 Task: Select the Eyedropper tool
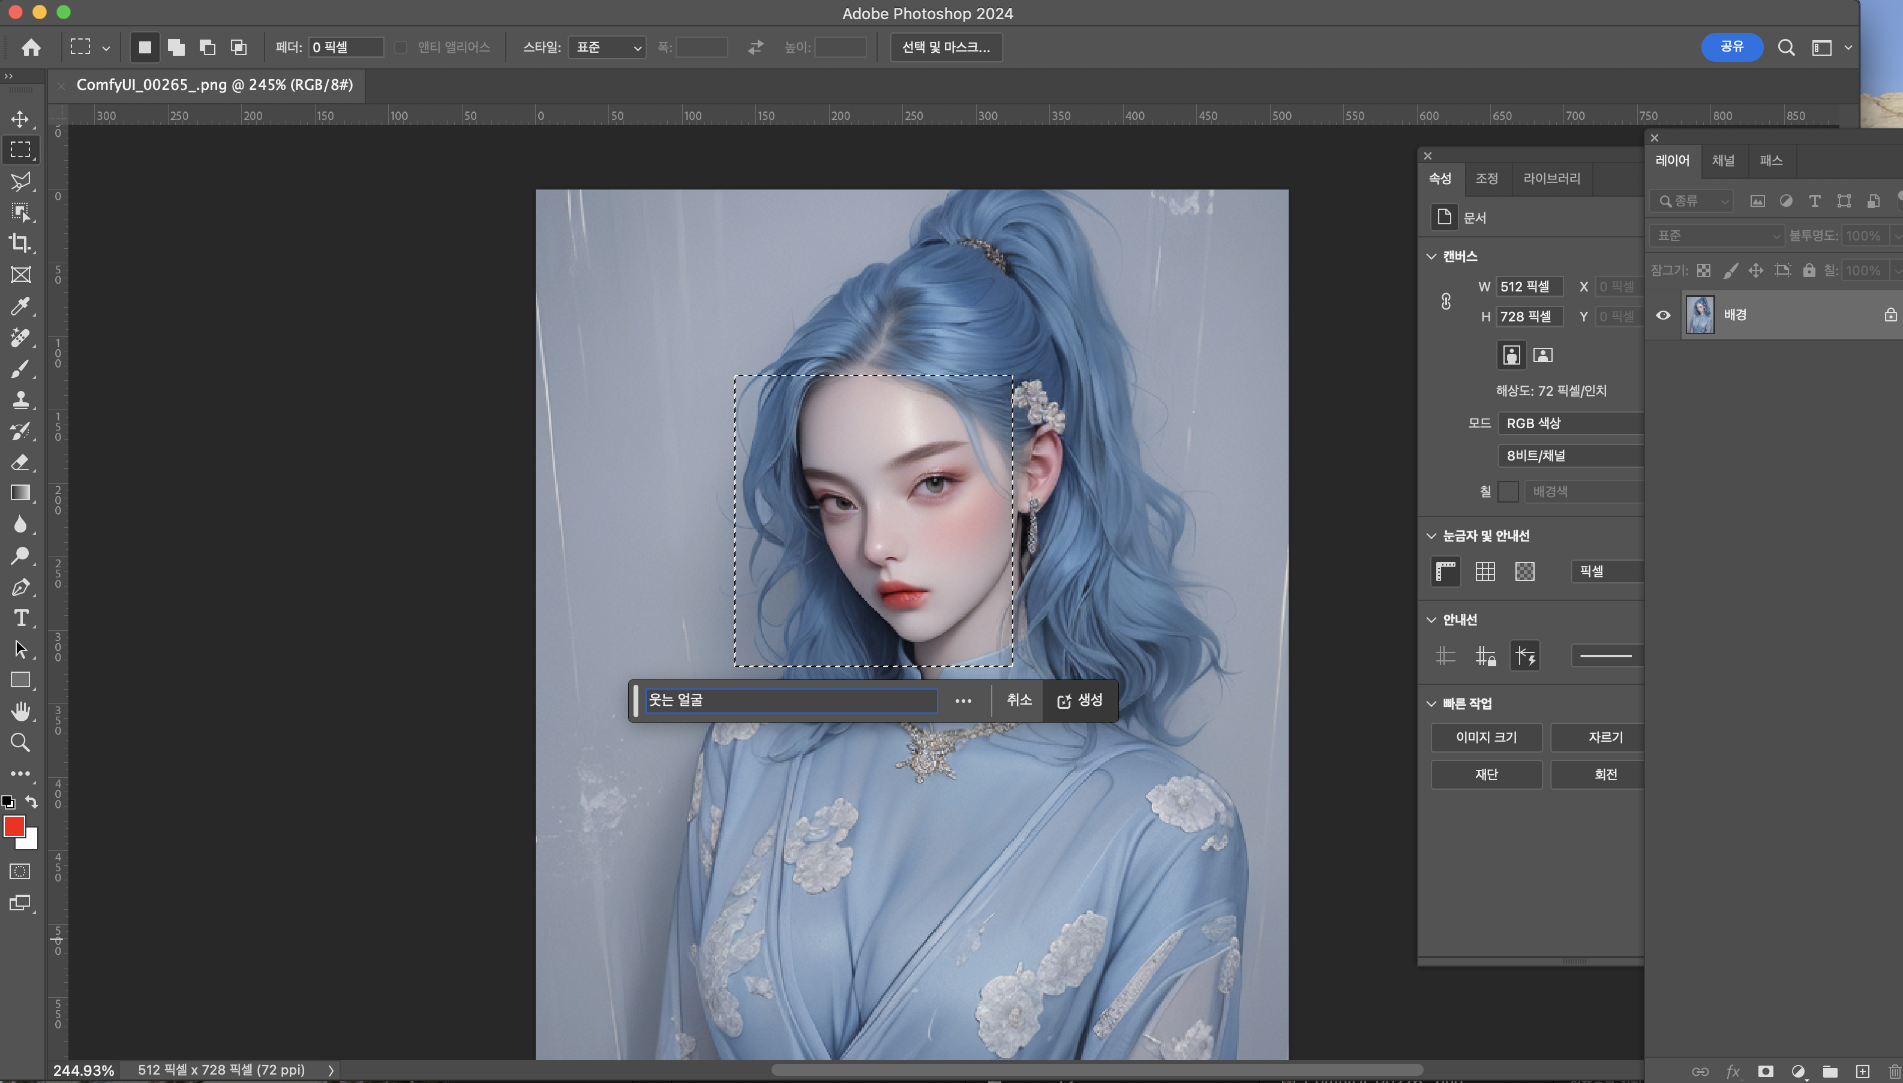(x=20, y=306)
